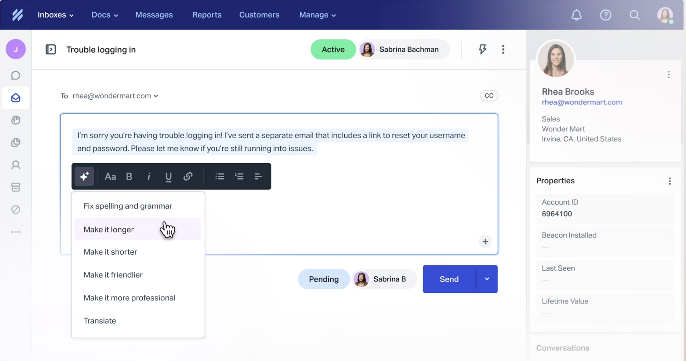Choose Make it more professional option
The width and height of the screenshot is (686, 361).
point(129,297)
